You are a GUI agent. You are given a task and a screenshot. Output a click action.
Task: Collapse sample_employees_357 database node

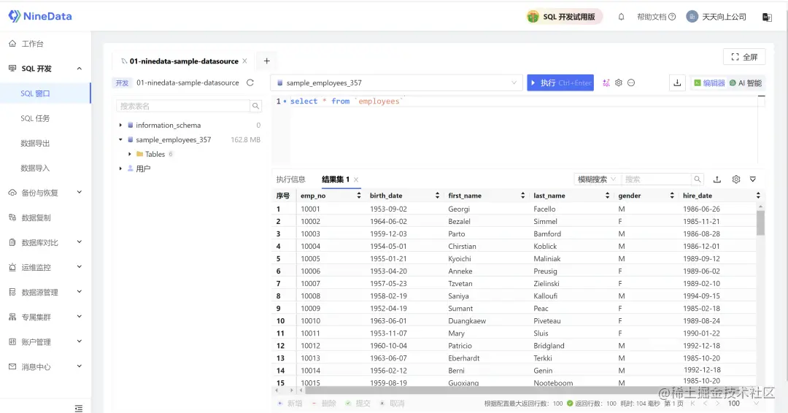[120, 139]
